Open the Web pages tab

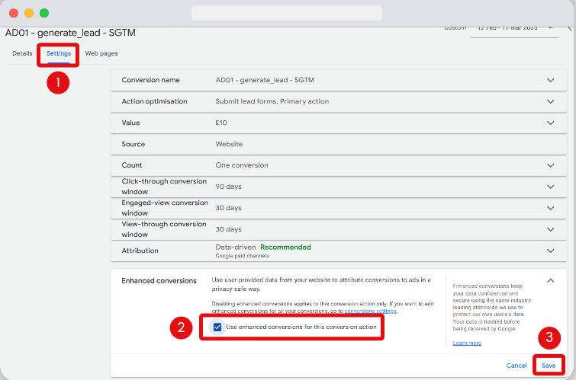101,53
